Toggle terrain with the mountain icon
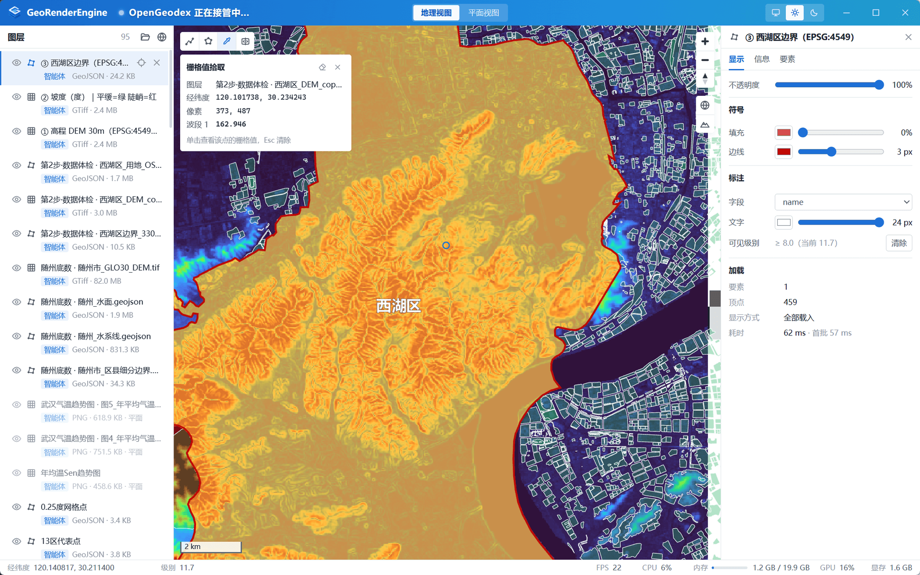This screenshot has width=920, height=575. coord(705,125)
